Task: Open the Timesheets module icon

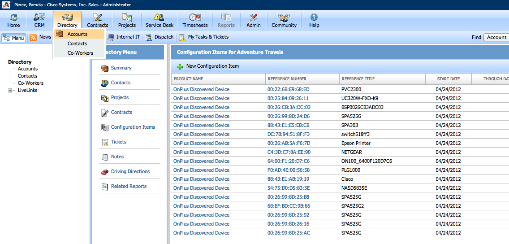Action: coord(195,17)
